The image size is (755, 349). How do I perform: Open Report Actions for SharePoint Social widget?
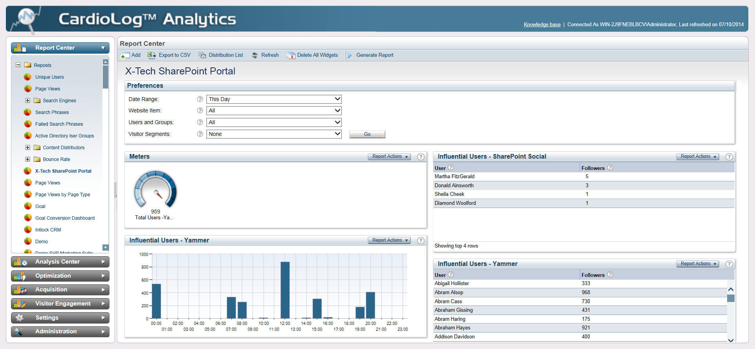click(x=697, y=157)
